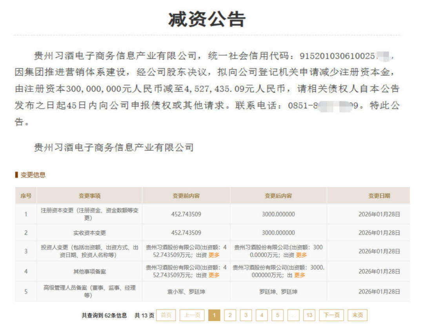Click 452.743509 in row 2

click(x=186, y=233)
